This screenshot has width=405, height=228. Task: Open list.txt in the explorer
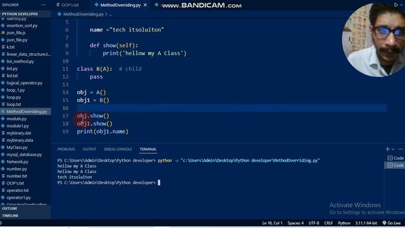[12, 76]
